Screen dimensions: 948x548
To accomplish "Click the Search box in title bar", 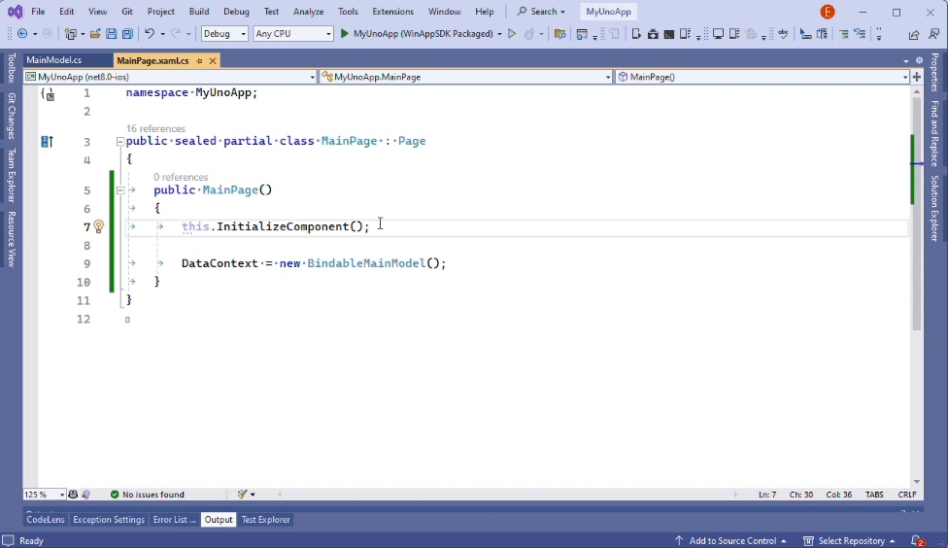I will coord(541,12).
